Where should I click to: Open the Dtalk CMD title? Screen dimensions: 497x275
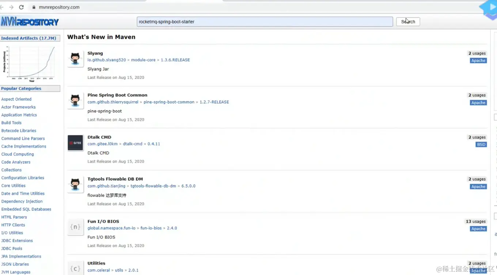tap(99, 137)
